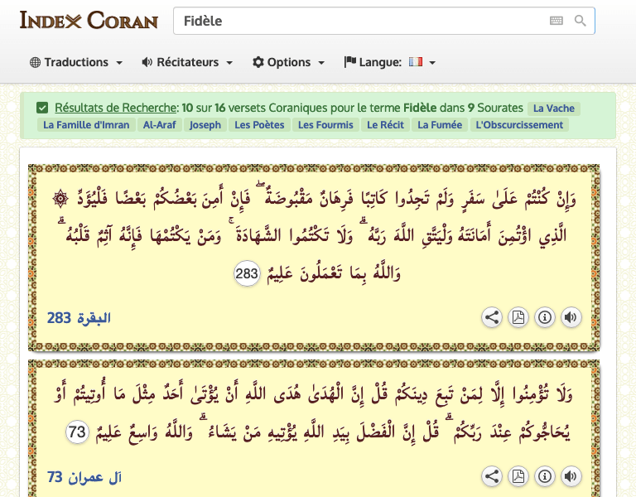
Task: Click the magnifier search icon
Action: point(580,21)
